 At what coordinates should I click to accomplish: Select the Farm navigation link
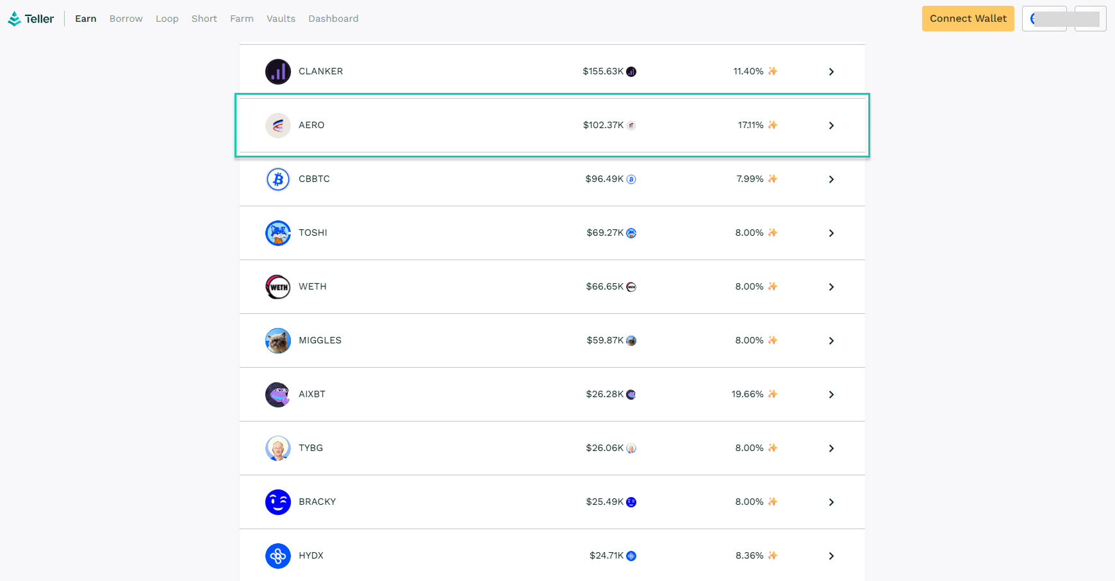click(242, 19)
